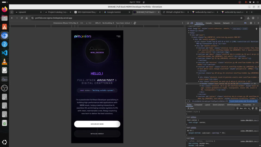Image resolution: width=261 pixels, height=147 pixels.
Task: Collapse the body element node
Action: (189, 33)
